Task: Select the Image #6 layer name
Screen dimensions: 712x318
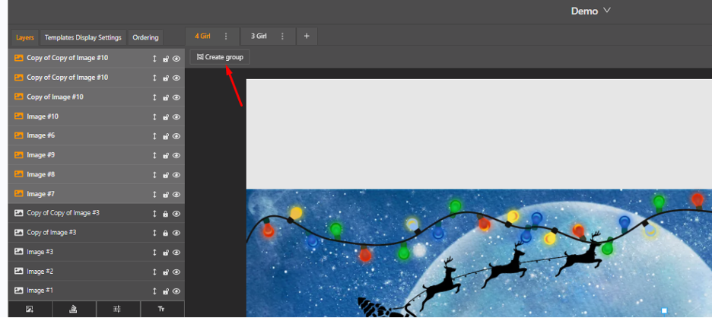Action: tap(41, 135)
